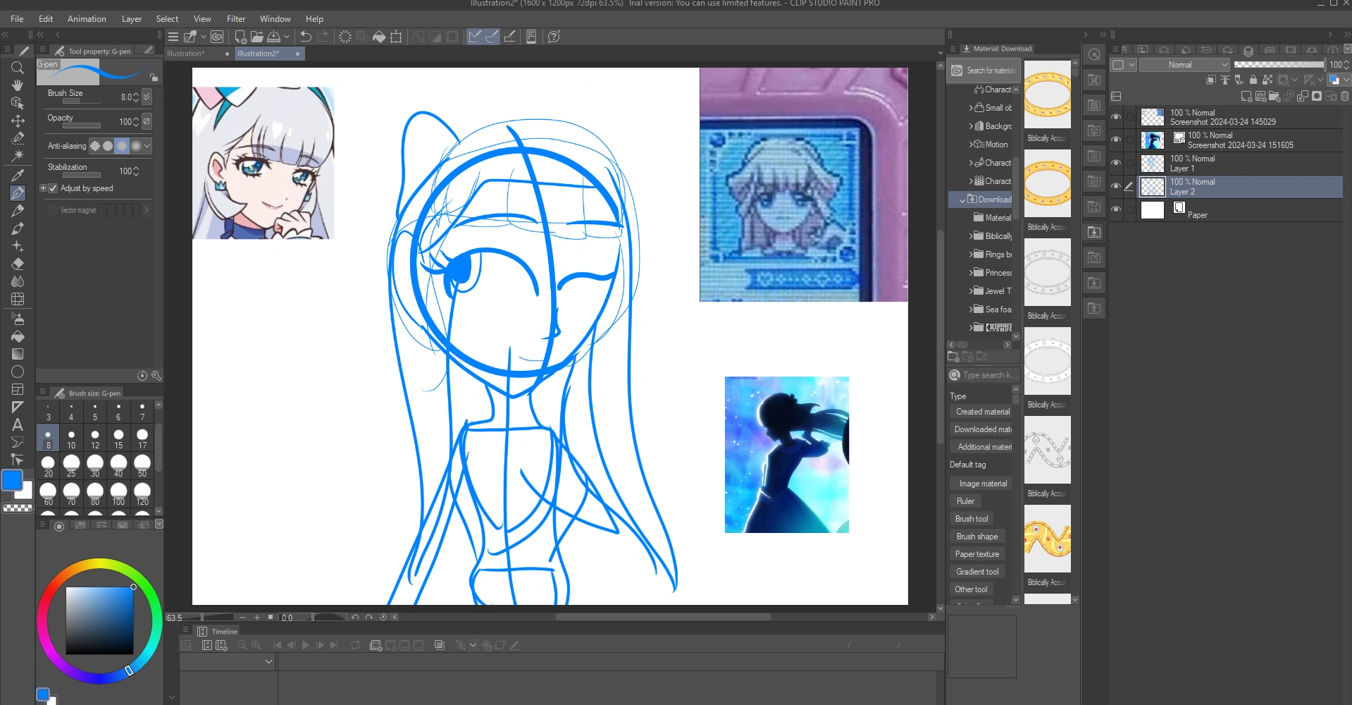Select the Gradient tool
Screen dimensions: 1352x705
point(18,355)
